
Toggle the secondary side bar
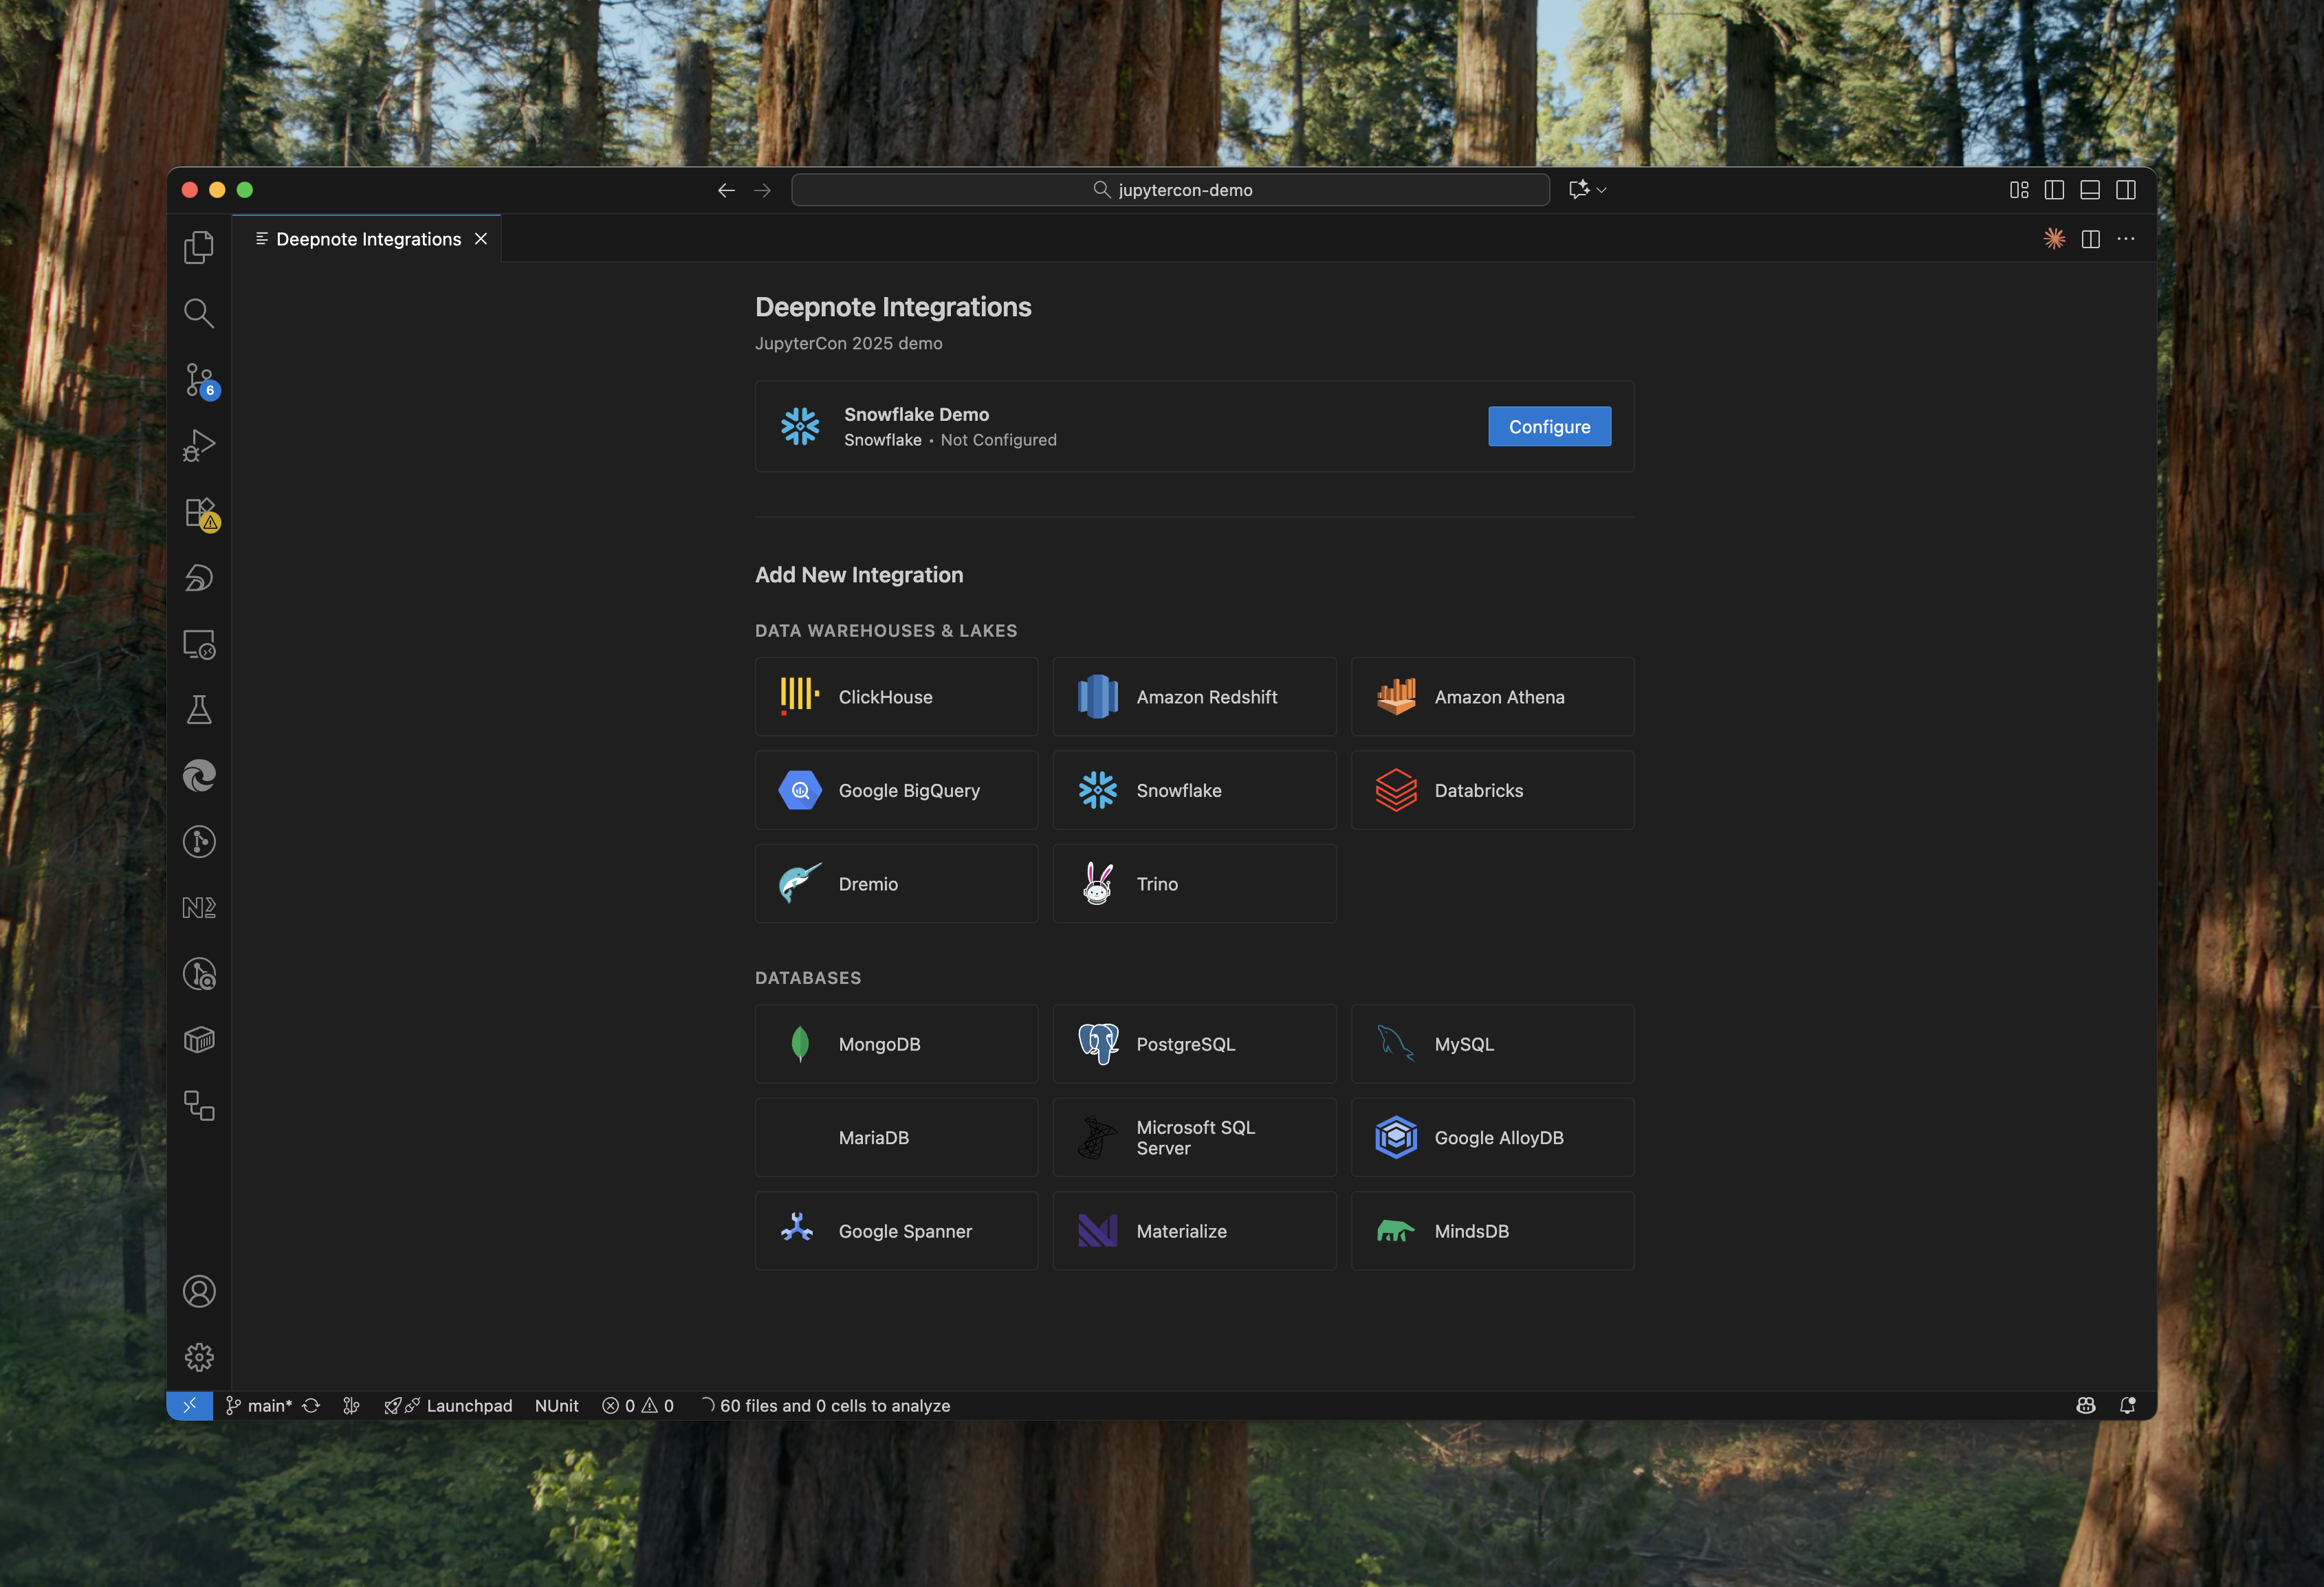tap(2126, 190)
